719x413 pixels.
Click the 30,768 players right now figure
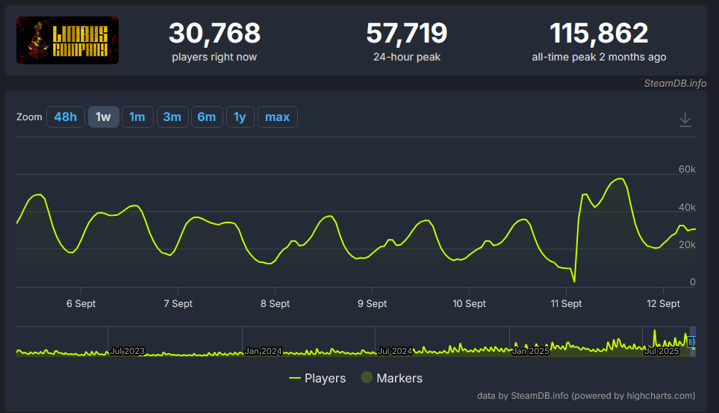214,34
